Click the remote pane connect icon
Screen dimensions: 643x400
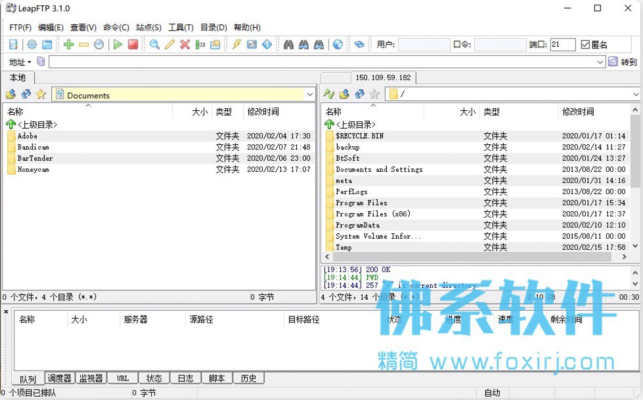click(x=329, y=94)
